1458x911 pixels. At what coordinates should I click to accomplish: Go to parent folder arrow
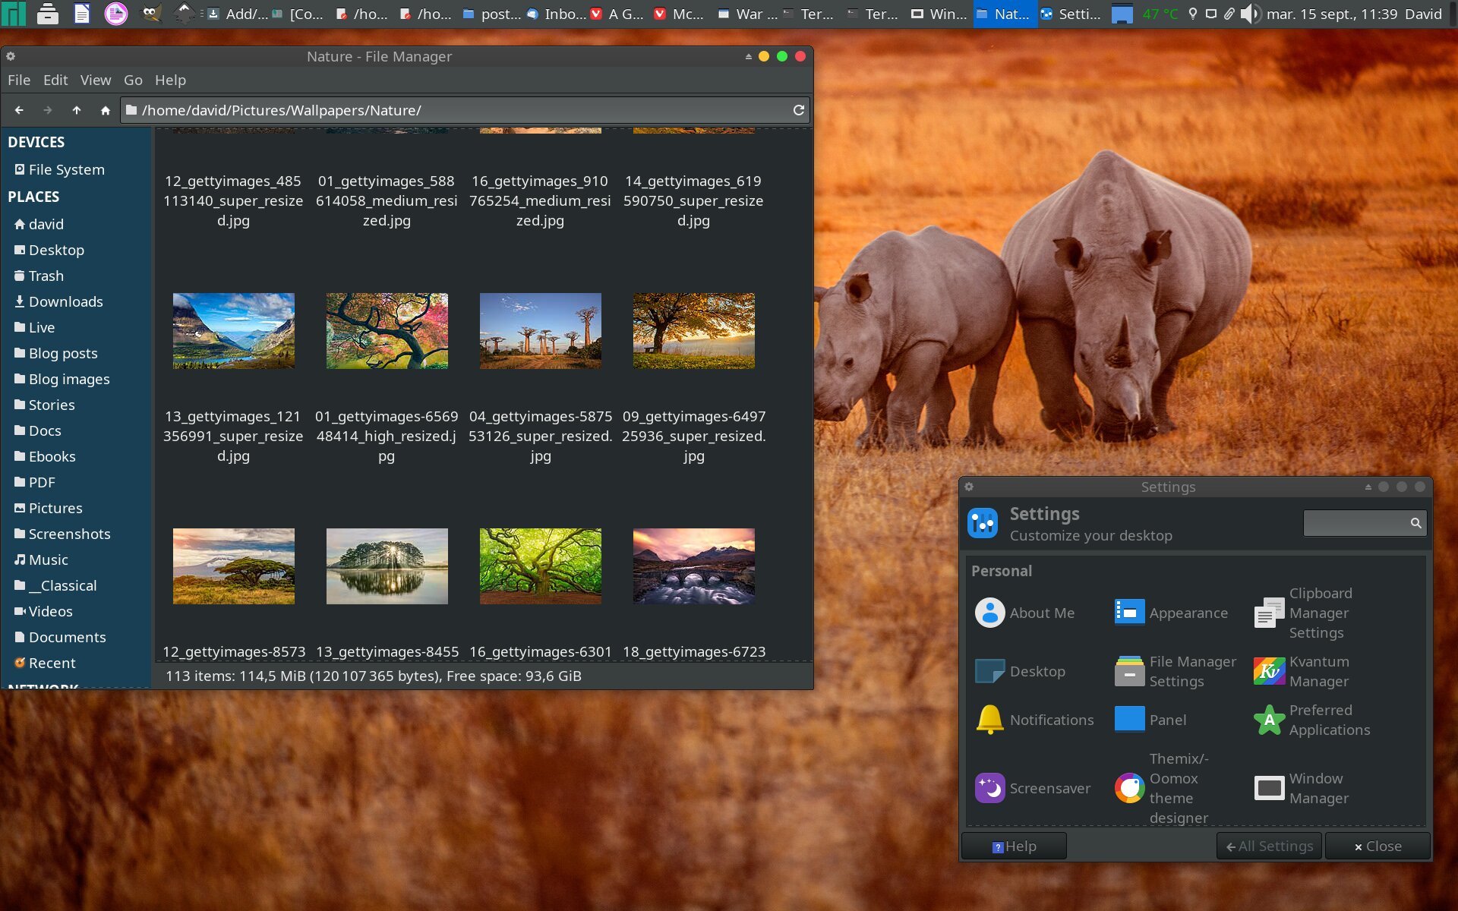77,110
